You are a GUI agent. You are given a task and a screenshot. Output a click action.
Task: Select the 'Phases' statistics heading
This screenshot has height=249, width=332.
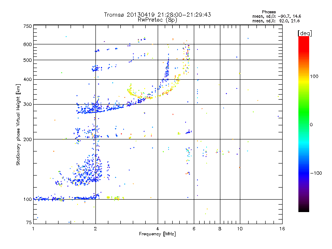269,12
